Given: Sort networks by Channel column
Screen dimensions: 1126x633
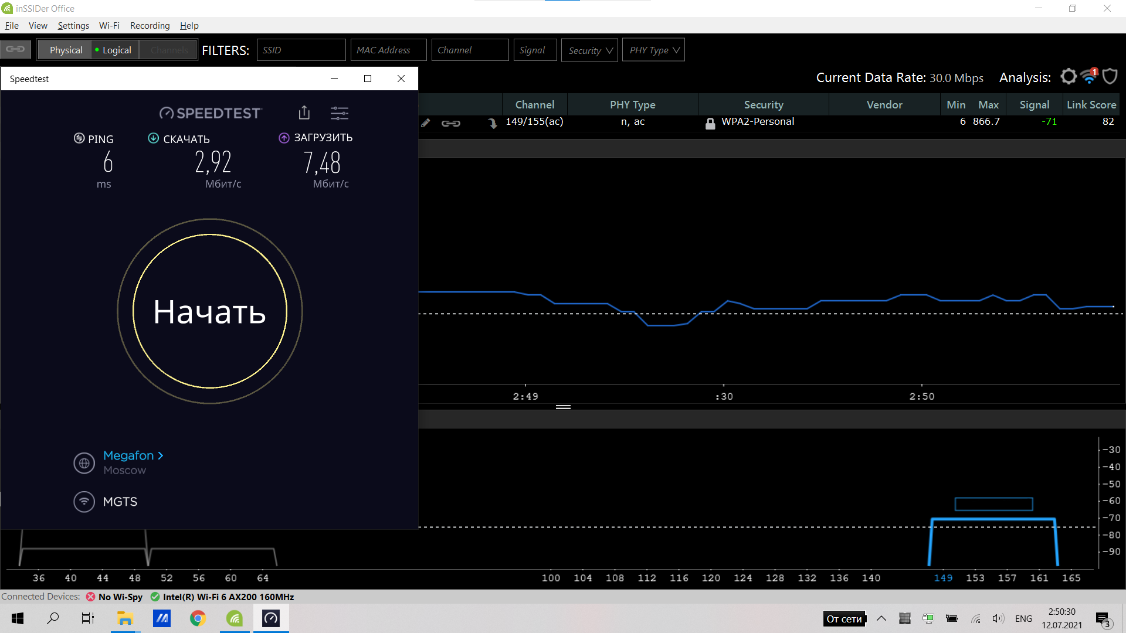Looking at the screenshot, I should click(534, 104).
